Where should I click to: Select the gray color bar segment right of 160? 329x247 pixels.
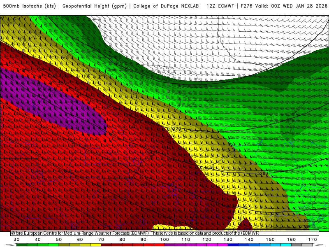[x=297, y=245]
